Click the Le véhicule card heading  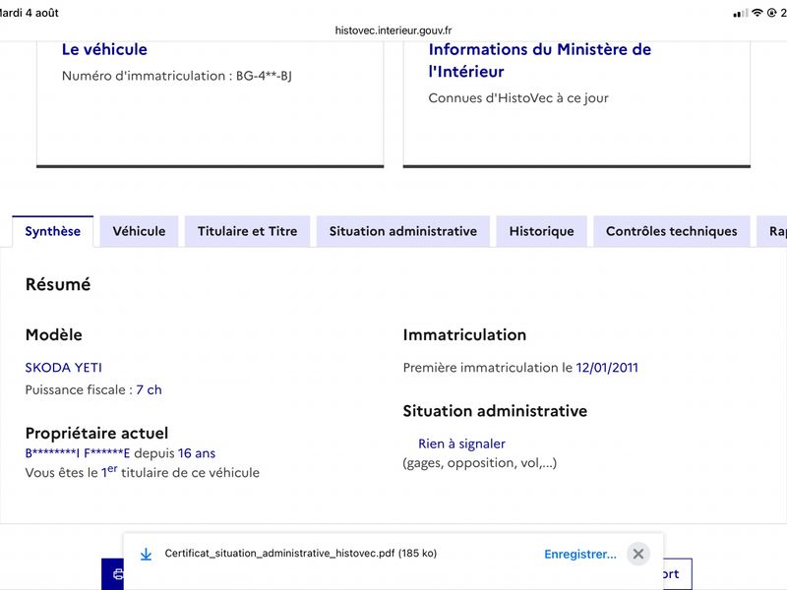104,49
